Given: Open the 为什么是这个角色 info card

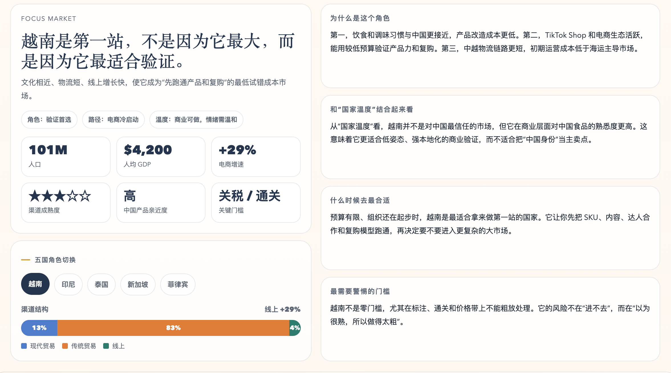Looking at the screenshot, I should pyautogui.click(x=490, y=46).
